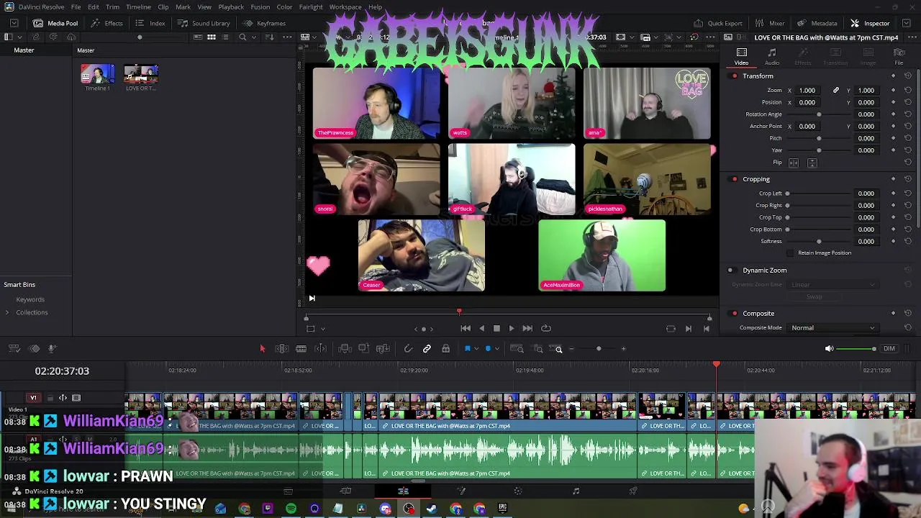This screenshot has width=921, height=518.
Task: Open Spotify from the taskbar
Action: point(291,509)
